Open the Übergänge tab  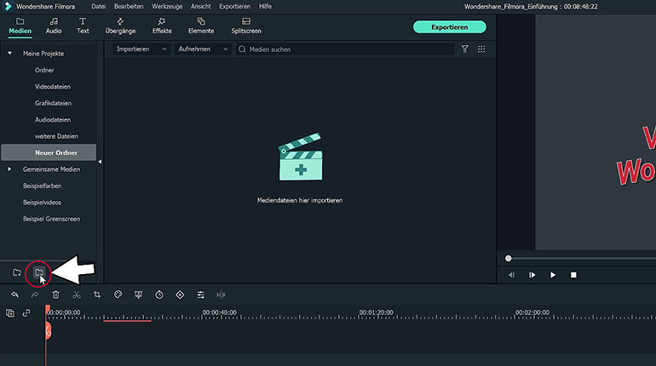tap(120, 26)
